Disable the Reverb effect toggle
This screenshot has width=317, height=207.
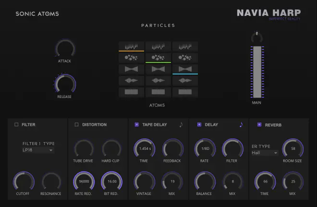[x=259, y=124]
